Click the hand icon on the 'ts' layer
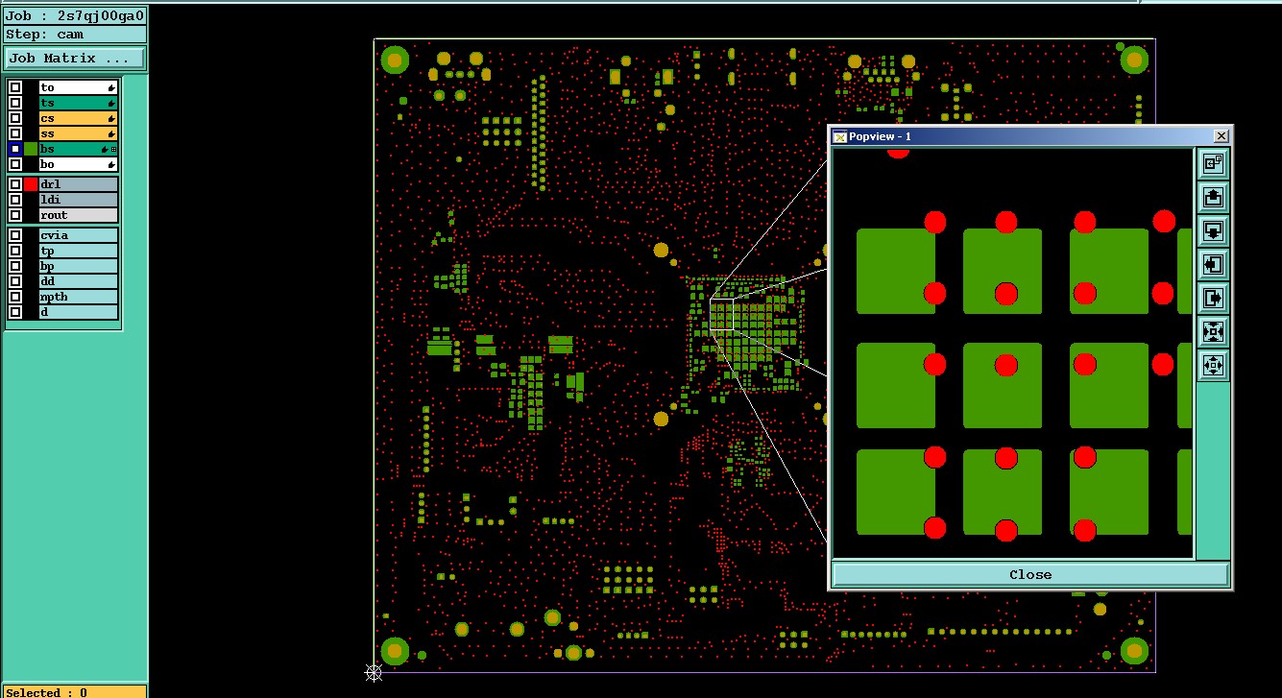 [111, 103]
